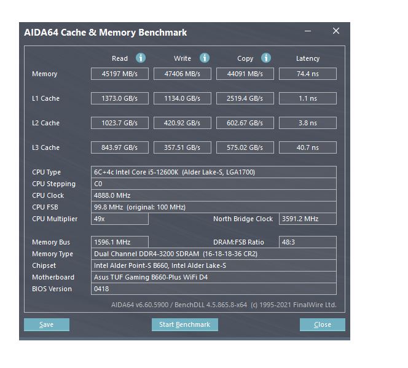The width and height of the screenshot is (408, 368).
Task: Select L3 Cache latency 40.7 ns
Action: pos(308,147)
